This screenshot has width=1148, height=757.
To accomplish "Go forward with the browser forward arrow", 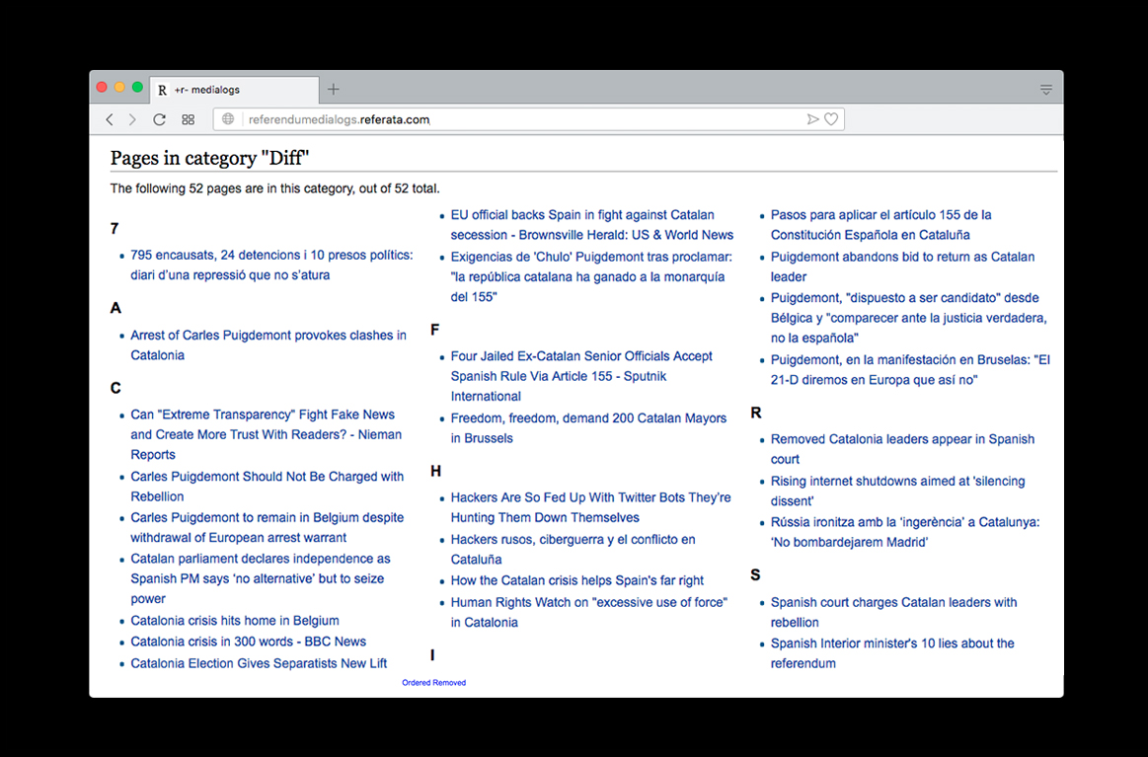I will point(132,119).
